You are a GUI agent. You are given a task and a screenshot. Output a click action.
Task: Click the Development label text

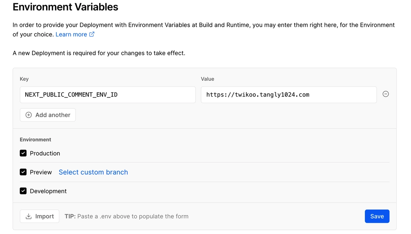[x=48, y=191]
